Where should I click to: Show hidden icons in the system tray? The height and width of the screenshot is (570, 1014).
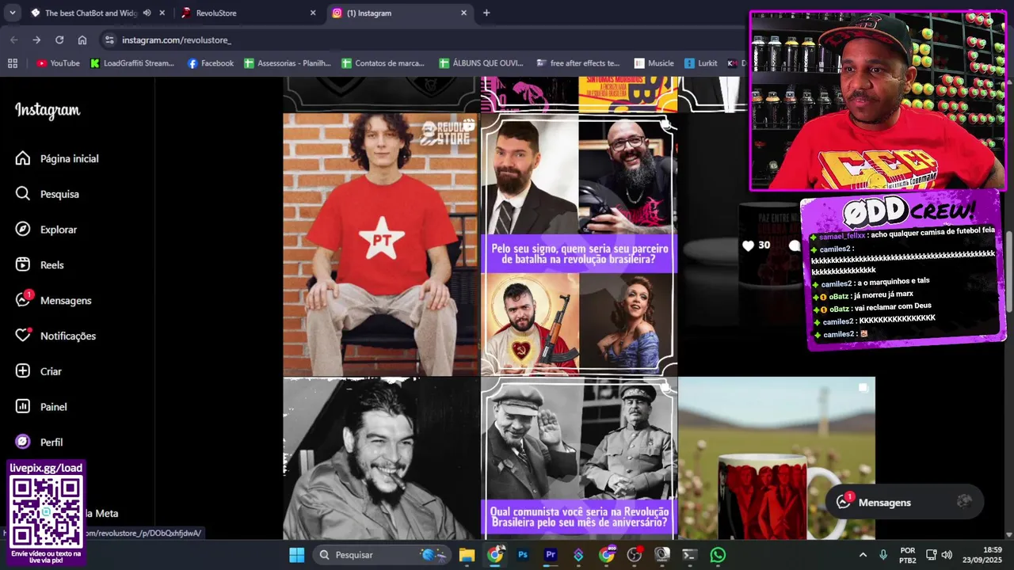[863, 555]
